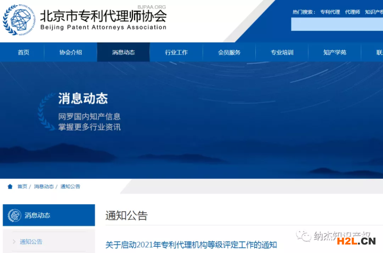Select the 消息动态 navigation bar tab
Screen dimensions: 383x253
pyautogui.click(x=123, y=53)
